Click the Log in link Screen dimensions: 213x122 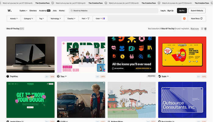[x=163, y=11]
